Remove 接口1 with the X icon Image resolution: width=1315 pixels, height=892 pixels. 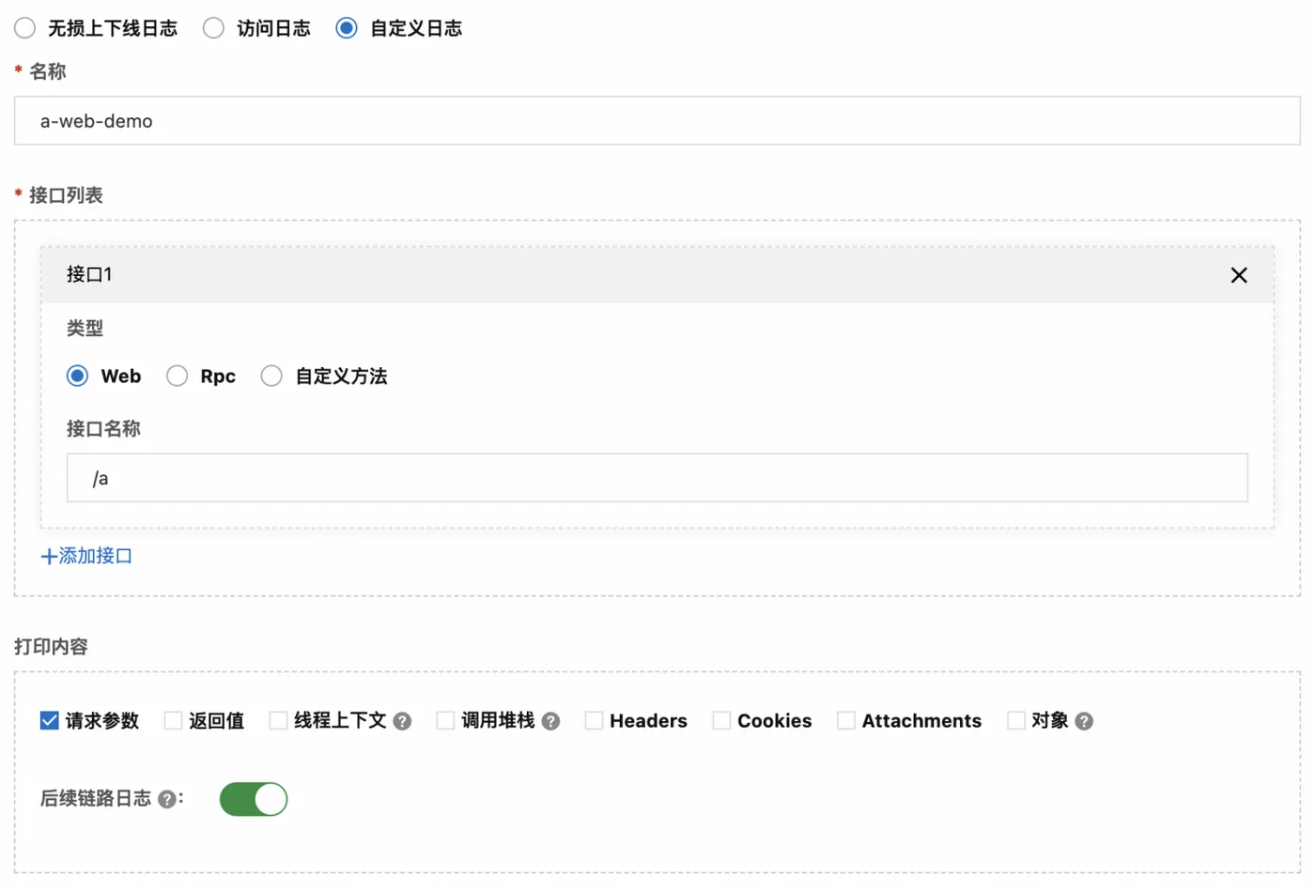pos(1239,275)
